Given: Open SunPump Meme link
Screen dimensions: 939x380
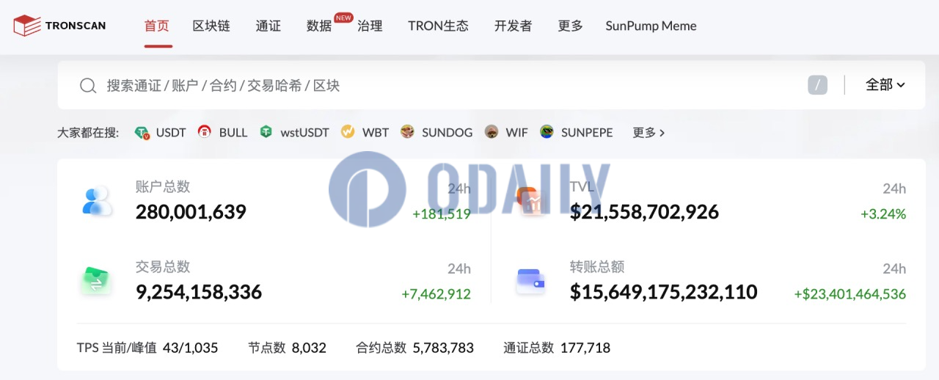Looking at the screenshot, I should pos(651,26).
